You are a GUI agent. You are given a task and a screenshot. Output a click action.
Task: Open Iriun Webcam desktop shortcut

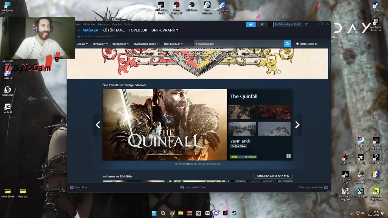(207, 8)
